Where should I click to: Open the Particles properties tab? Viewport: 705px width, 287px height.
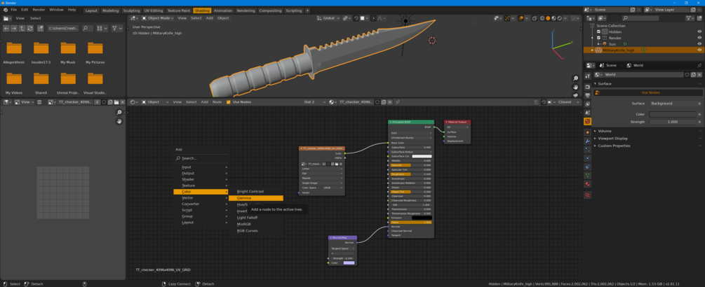(587, 149)
